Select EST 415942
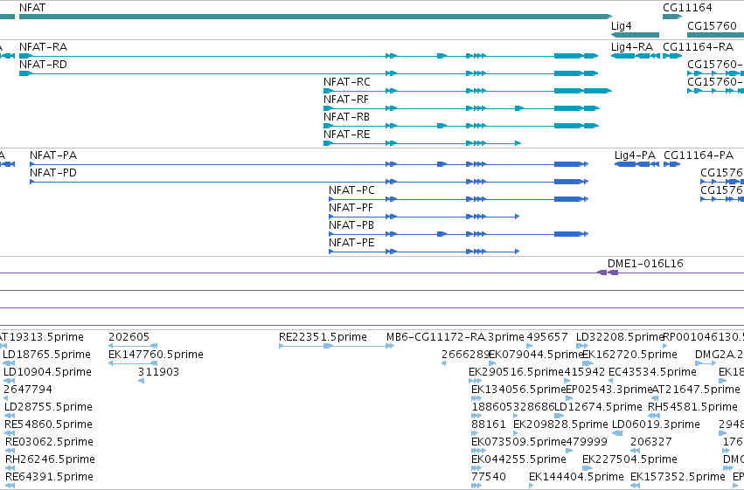Screen dimensions: 744x490 click(585, 372)
